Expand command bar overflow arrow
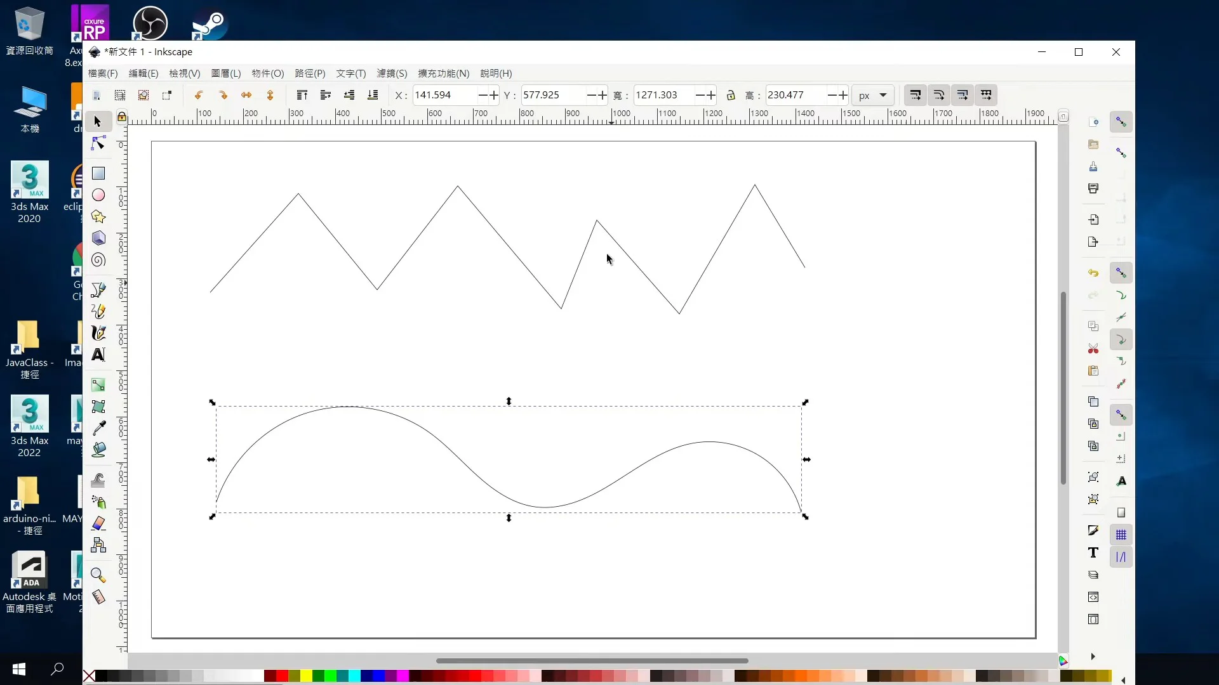1219x685 pixels. pyautogui.click(x=1093, y=656)
